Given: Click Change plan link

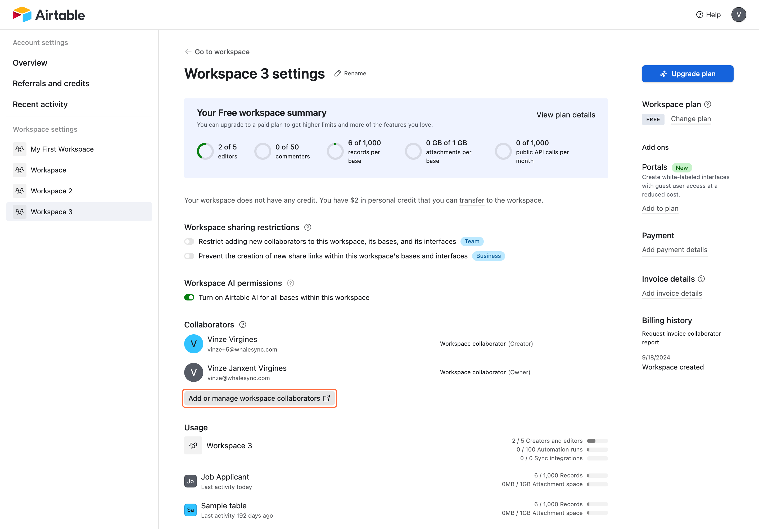Looking at the screenshot, I should [691, 119].
